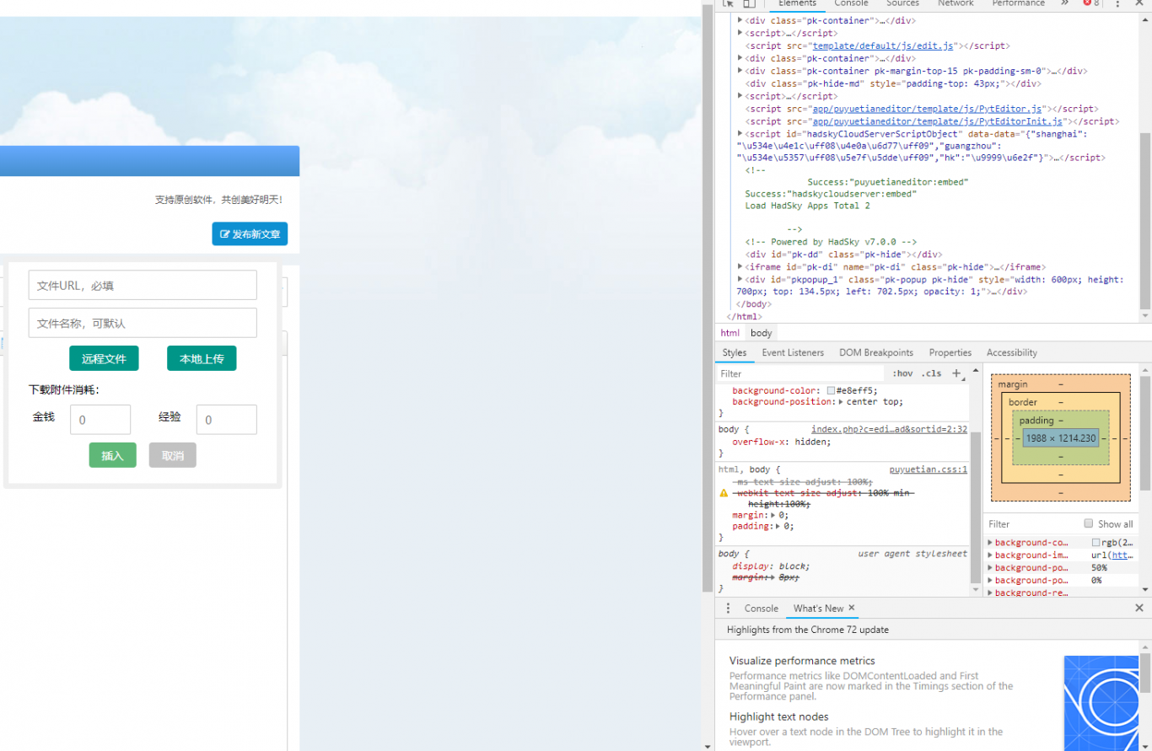Image resolution: width=1152 pixels, height=751 pixels.
Task: Toggle the .cls classes button
Action: [931, 373]
